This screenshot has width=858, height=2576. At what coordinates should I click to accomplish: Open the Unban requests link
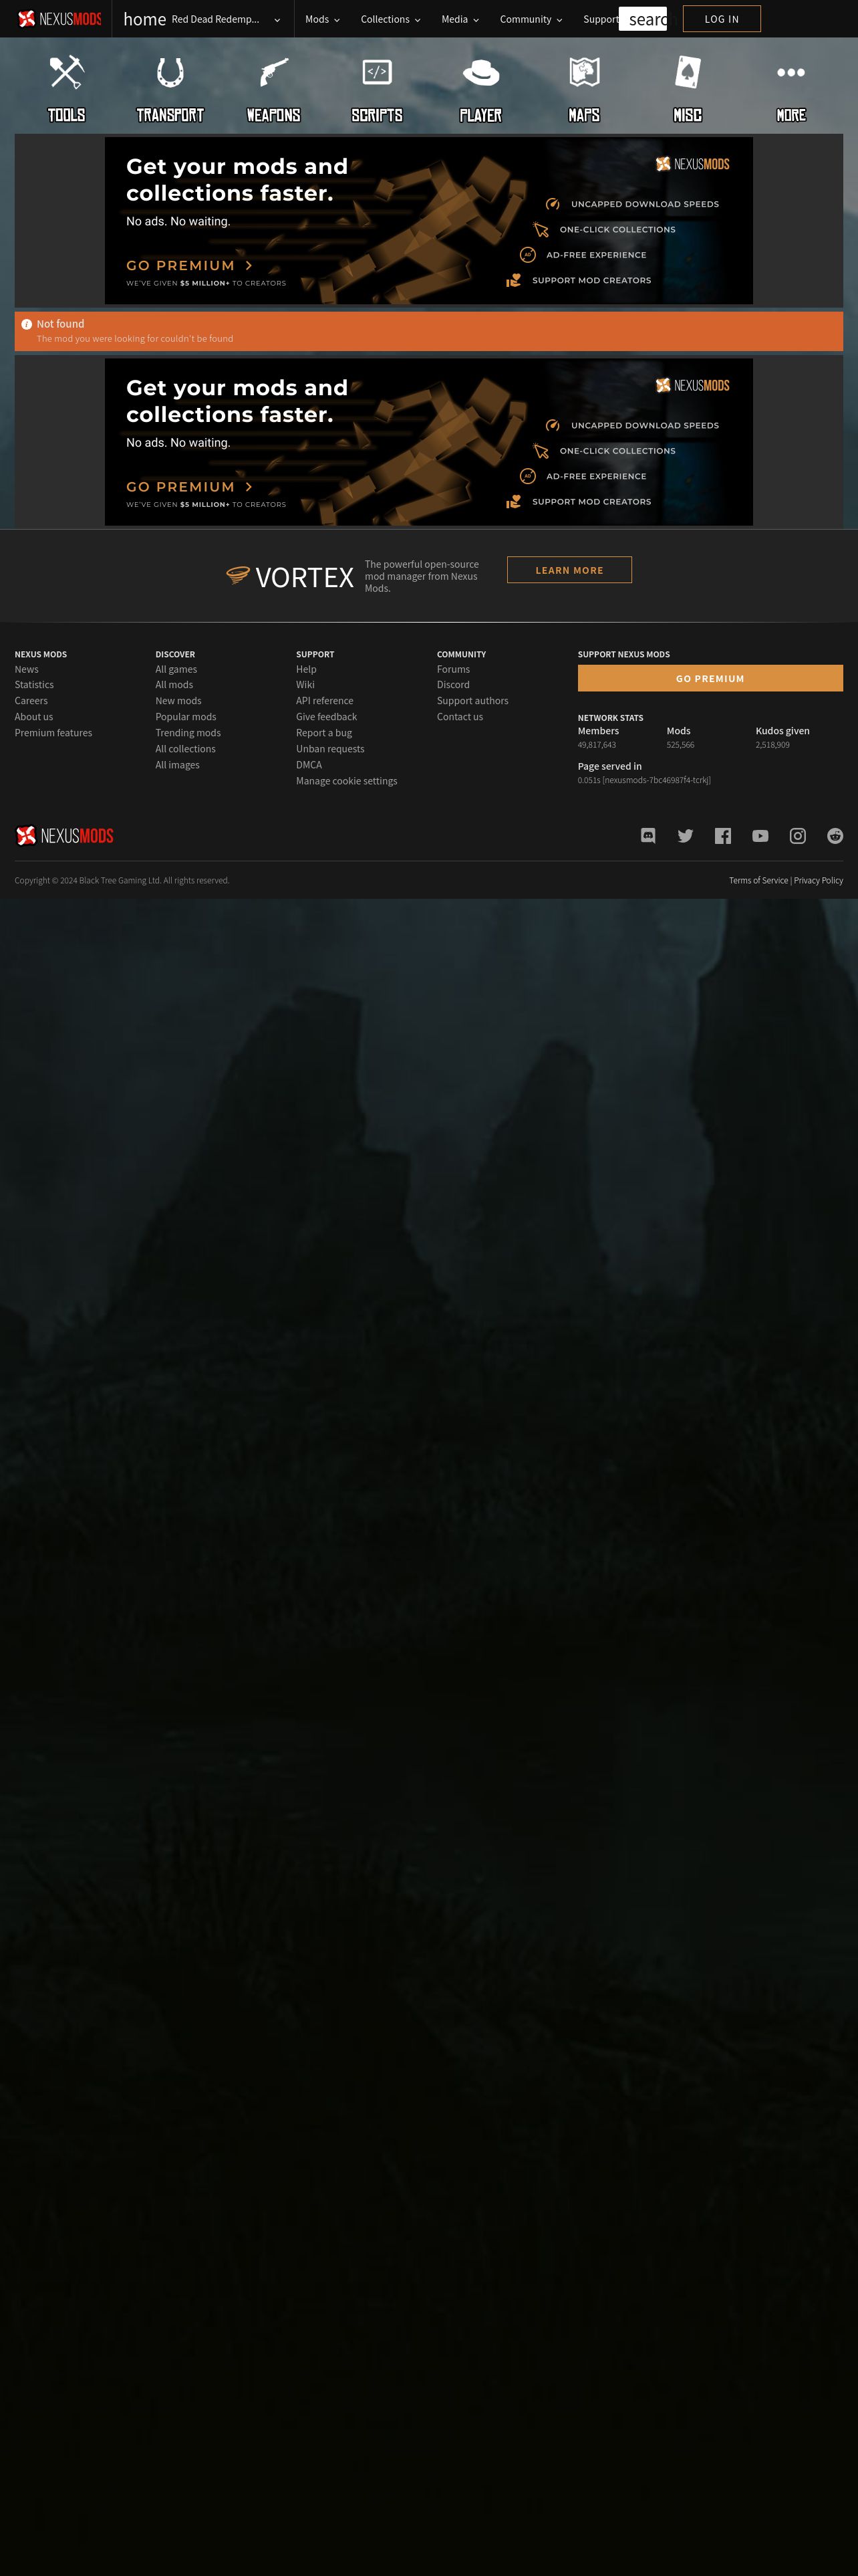point(329,749)
